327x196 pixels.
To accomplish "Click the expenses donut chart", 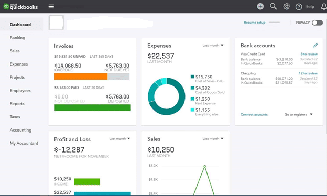I will (x=167, y=96).
